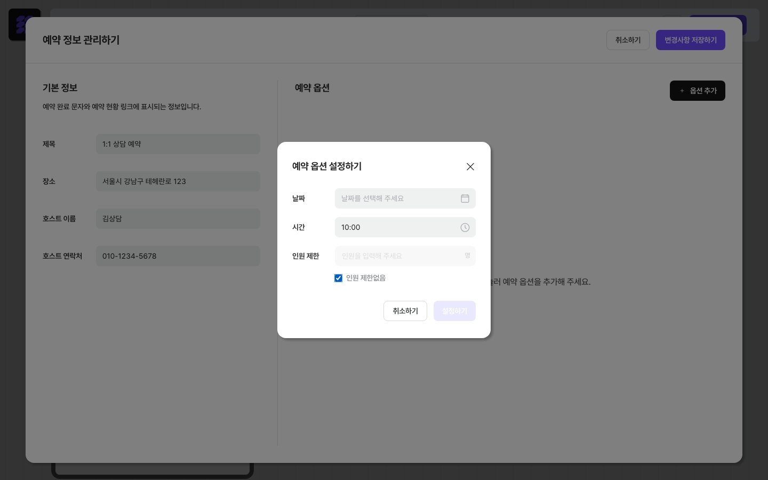Select the 날짜 date input field
The height and width of the screenshot is (480, 768).
(405, 198)
